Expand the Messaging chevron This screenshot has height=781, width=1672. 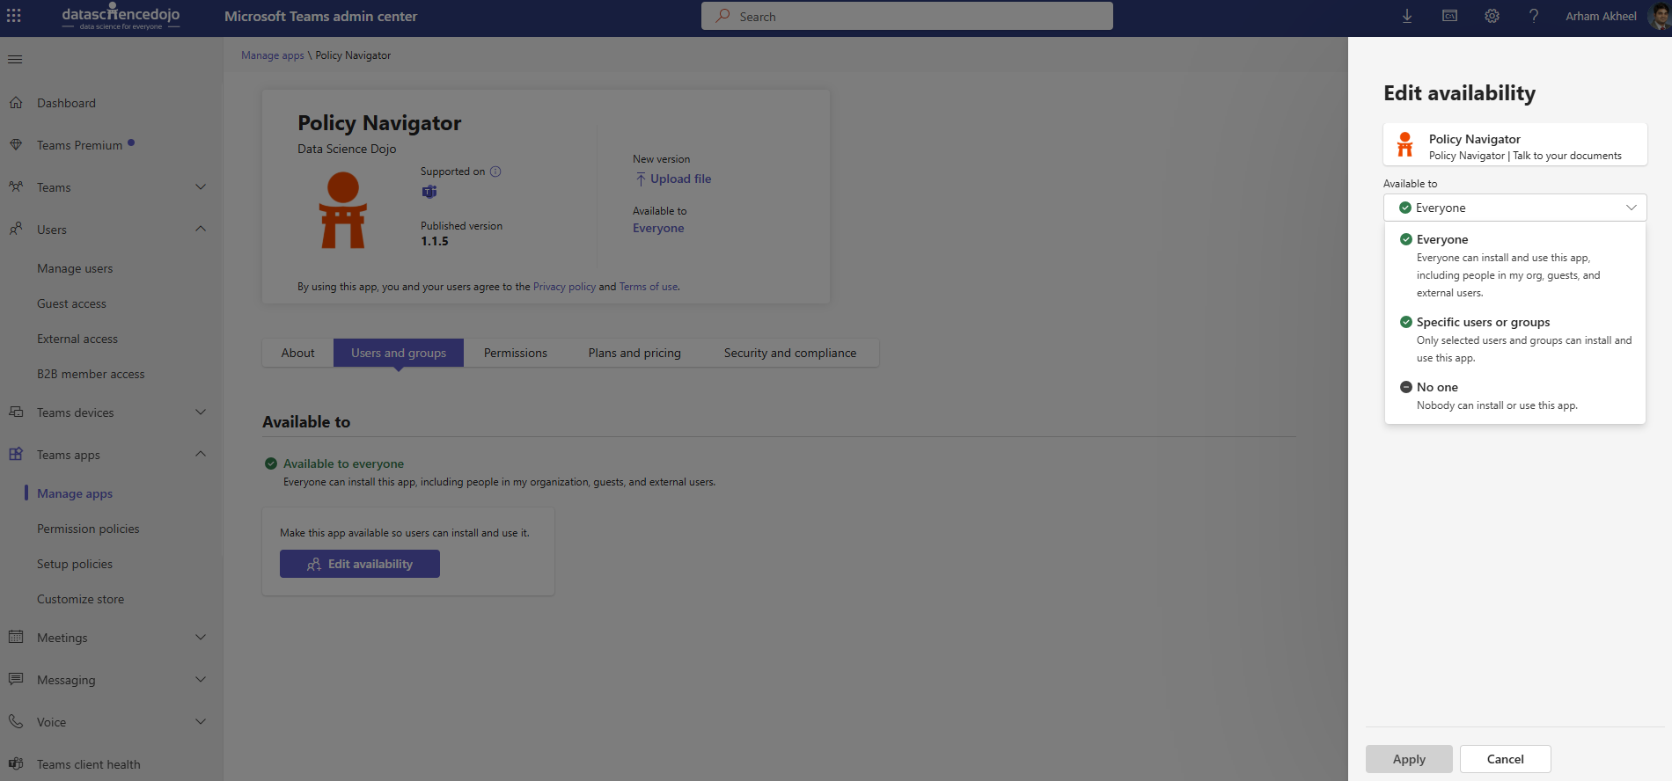click(201, 680)
